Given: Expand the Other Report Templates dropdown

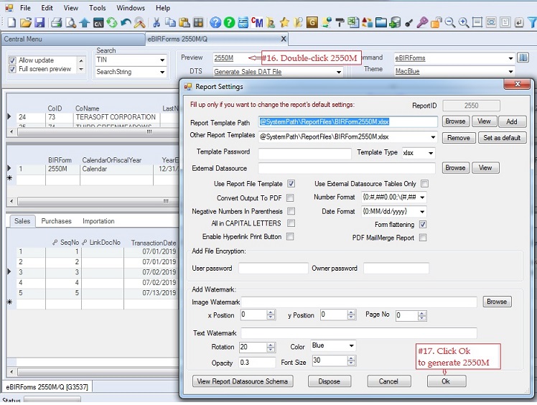Looking at the screenshot, I should [x=433, y=137].
